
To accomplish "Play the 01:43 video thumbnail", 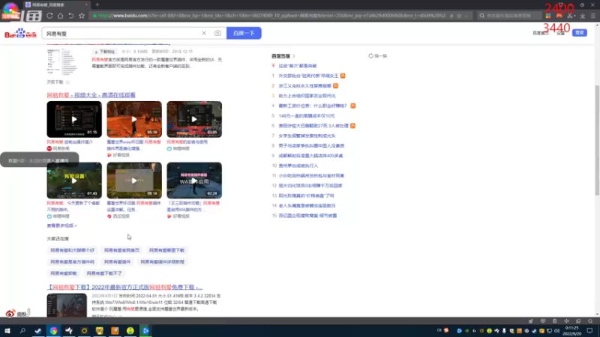I will click(74, 180).
